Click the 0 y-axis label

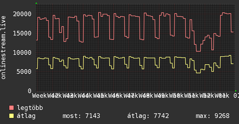[30, 91]
